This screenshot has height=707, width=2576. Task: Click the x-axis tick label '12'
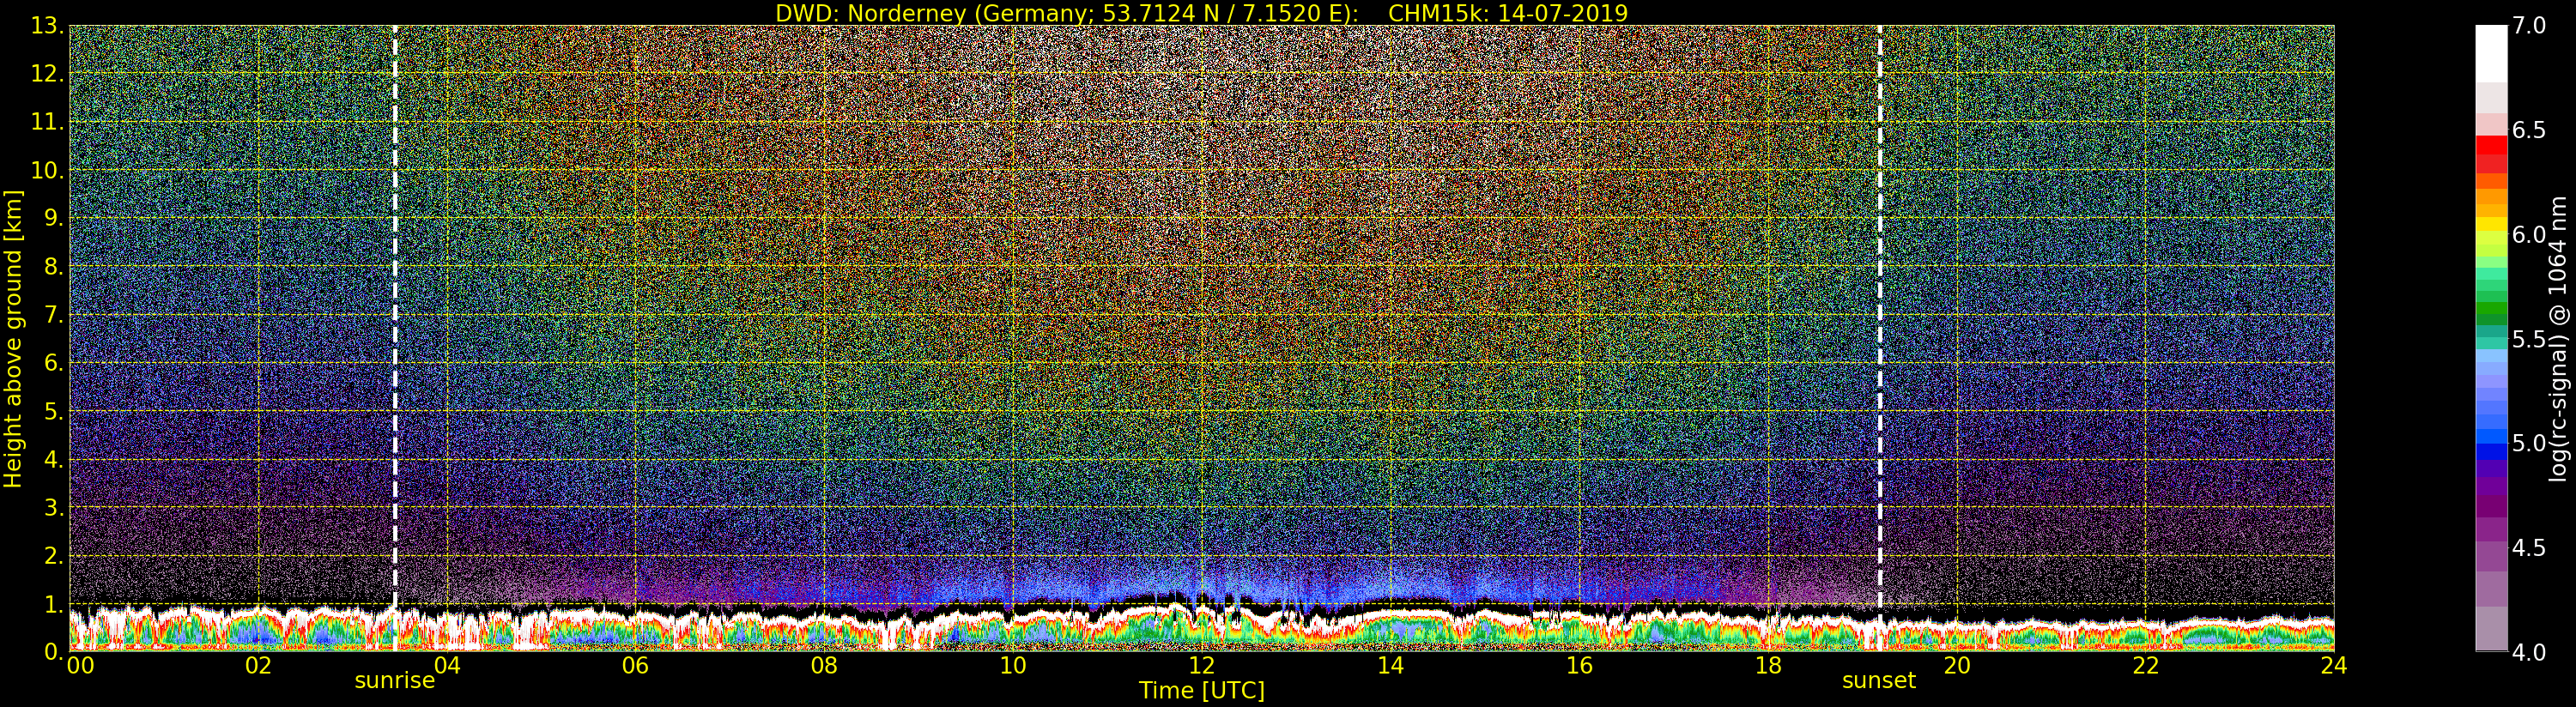coord(1201,666)
